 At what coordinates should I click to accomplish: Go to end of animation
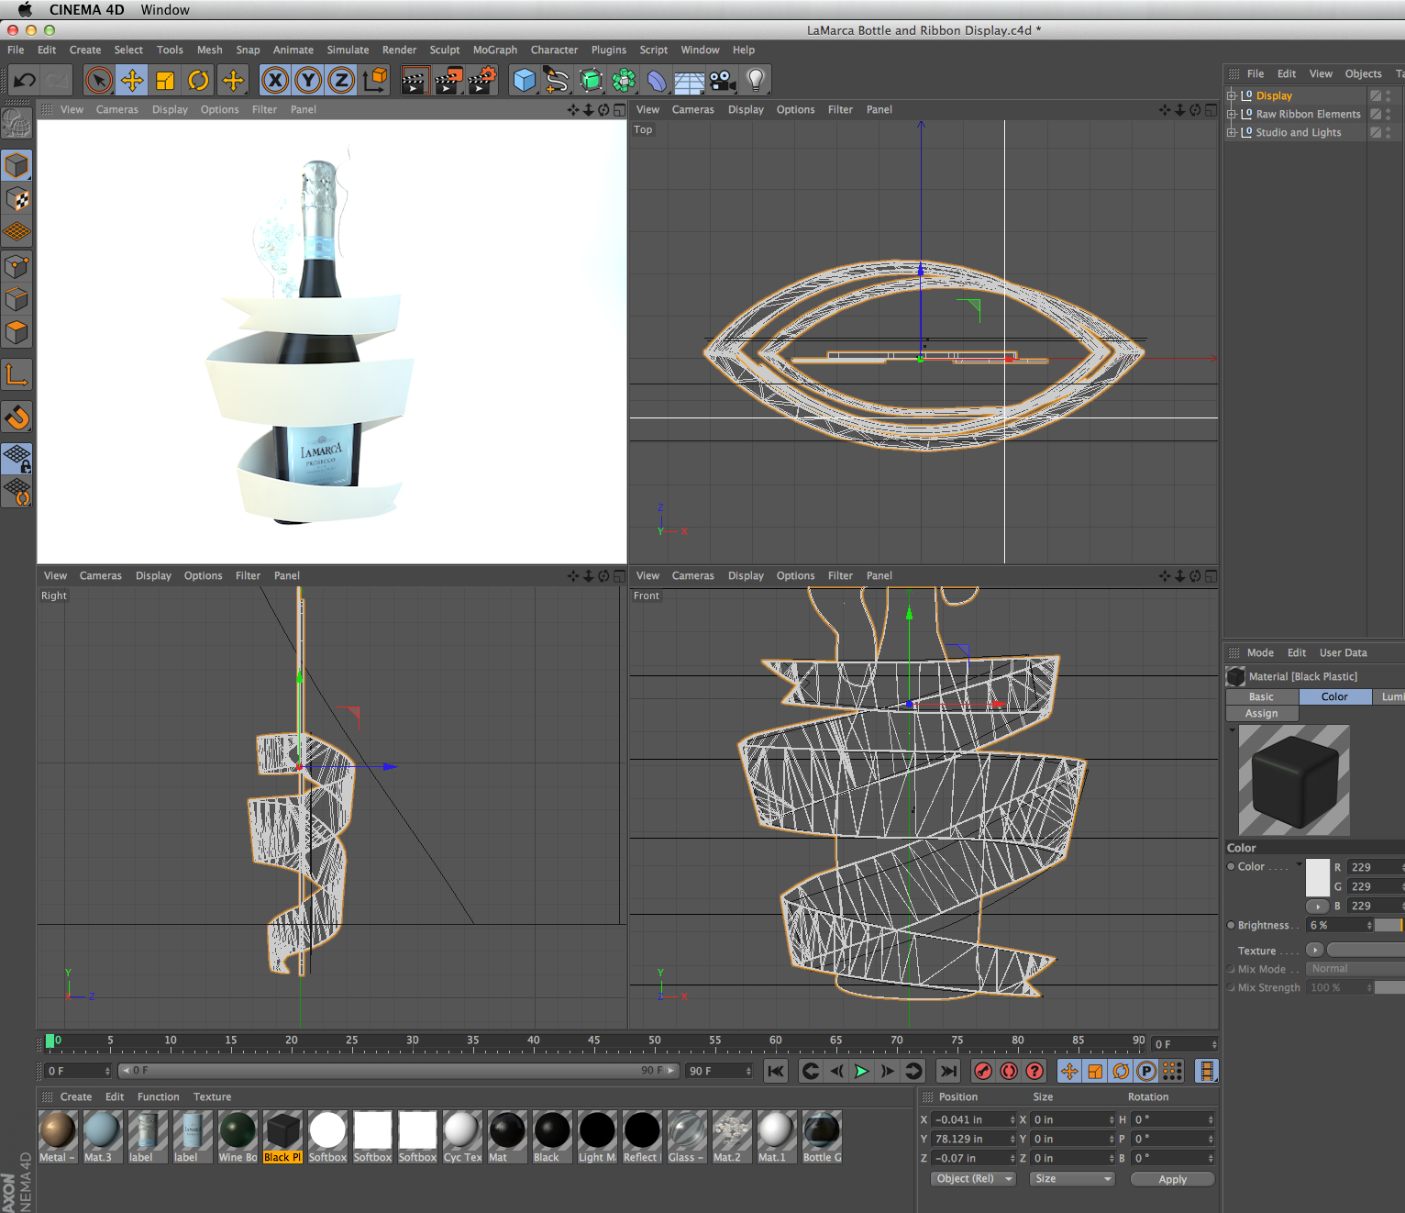pyautogui.click(x=948, y=1071)
